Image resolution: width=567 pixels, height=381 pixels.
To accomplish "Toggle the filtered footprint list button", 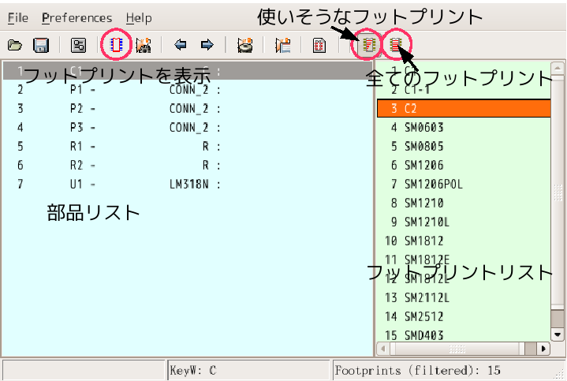I will 367,46.
